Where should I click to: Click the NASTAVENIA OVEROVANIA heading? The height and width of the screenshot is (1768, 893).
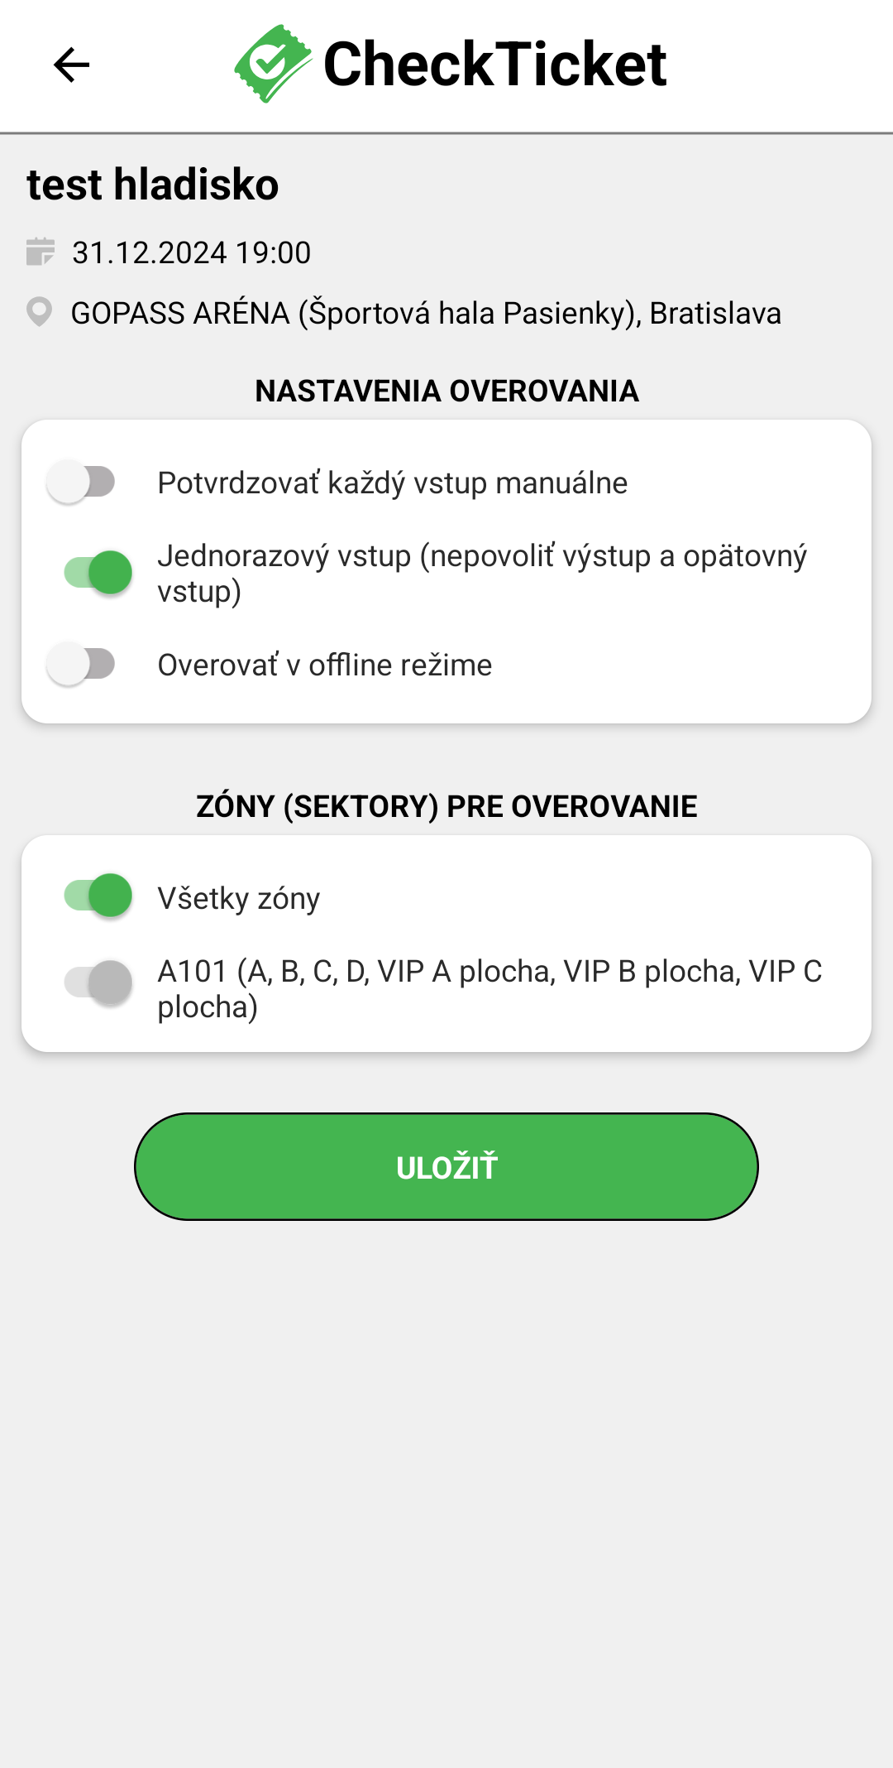[x=446, y=391]
